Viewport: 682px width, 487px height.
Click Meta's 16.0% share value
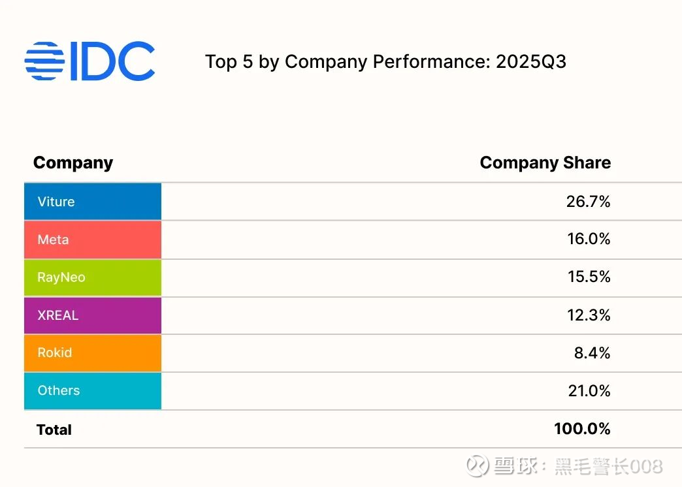click(x=588, y=240)
